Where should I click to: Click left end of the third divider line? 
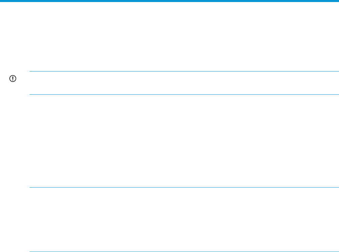tap(31, 187)
